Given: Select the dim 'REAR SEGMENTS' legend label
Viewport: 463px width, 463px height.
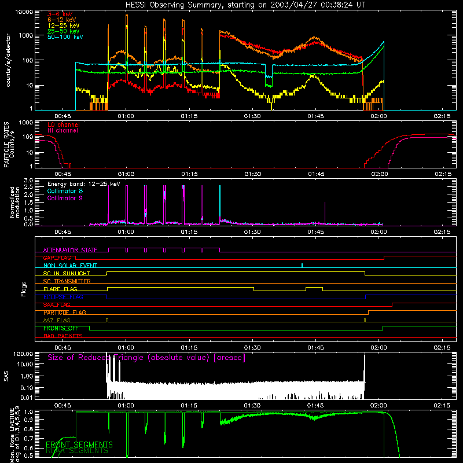Looking at the screenshot, I should coord(77,451).
